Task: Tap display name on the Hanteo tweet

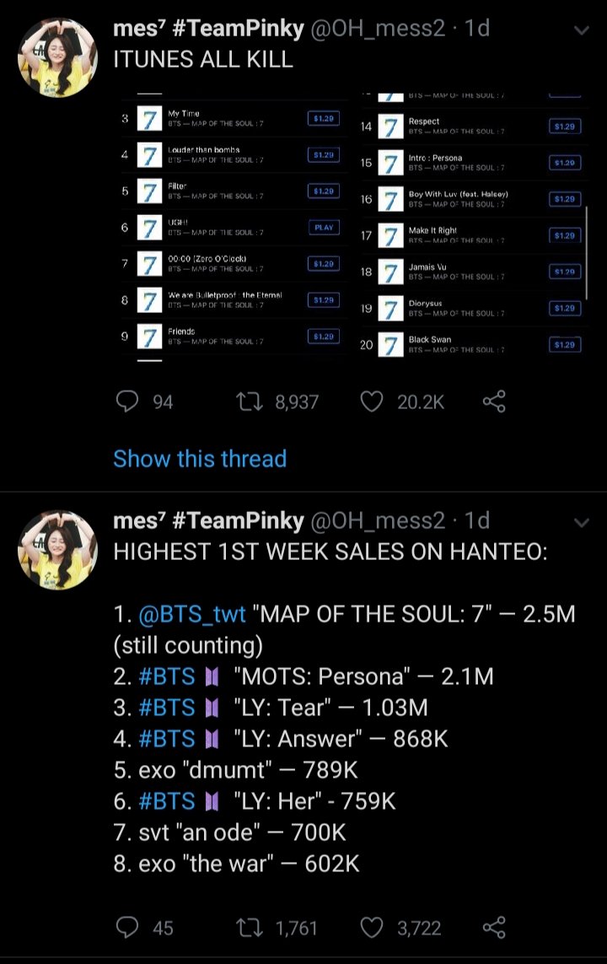Action: 208,521
